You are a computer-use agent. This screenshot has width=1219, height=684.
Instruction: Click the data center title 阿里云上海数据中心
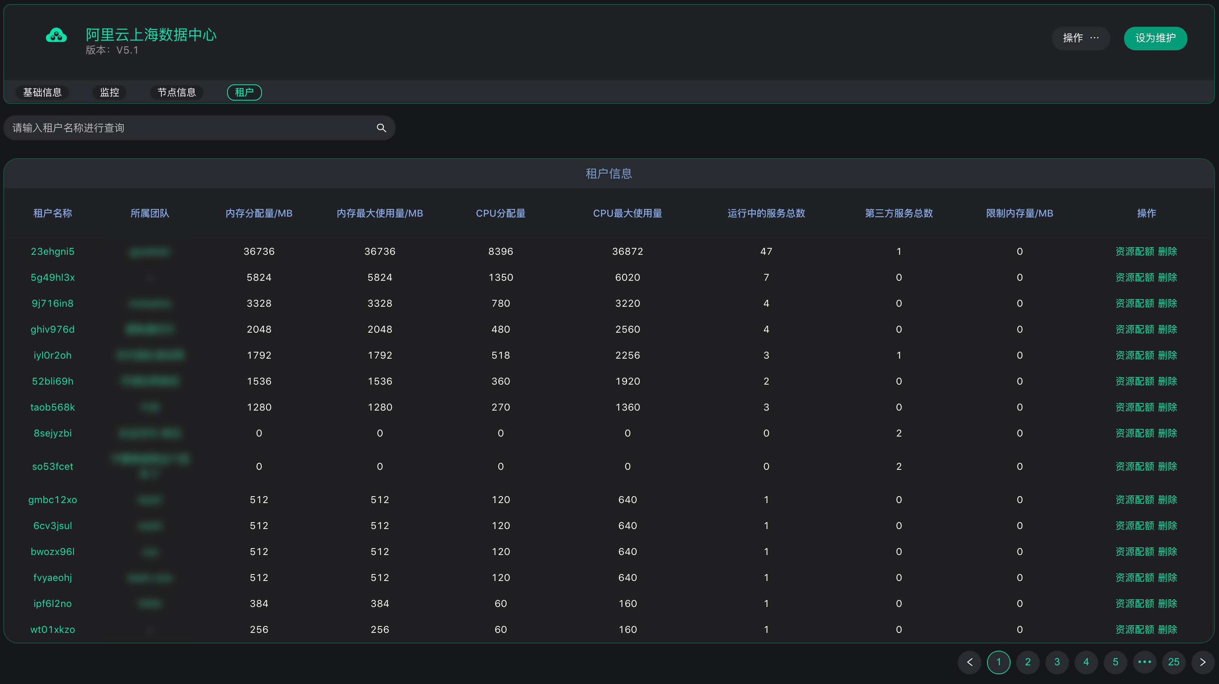click(x=151, y=34)
